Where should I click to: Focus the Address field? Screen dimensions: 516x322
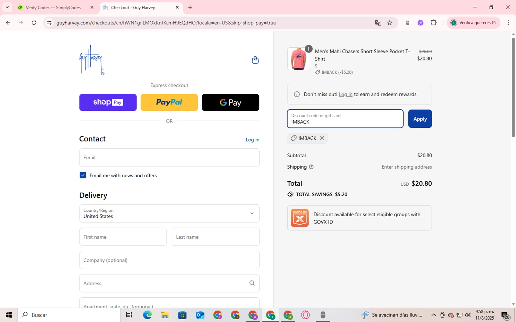(169, 283)
